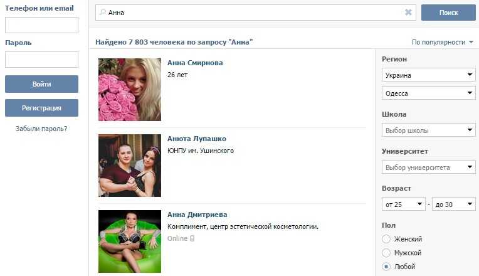The image size is (479, 276).
Task: Click Анюта Лупашко's profile photo
Action: (130, 166)
